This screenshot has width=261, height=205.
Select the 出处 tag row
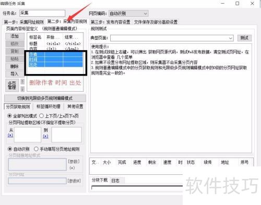(55, 65)
